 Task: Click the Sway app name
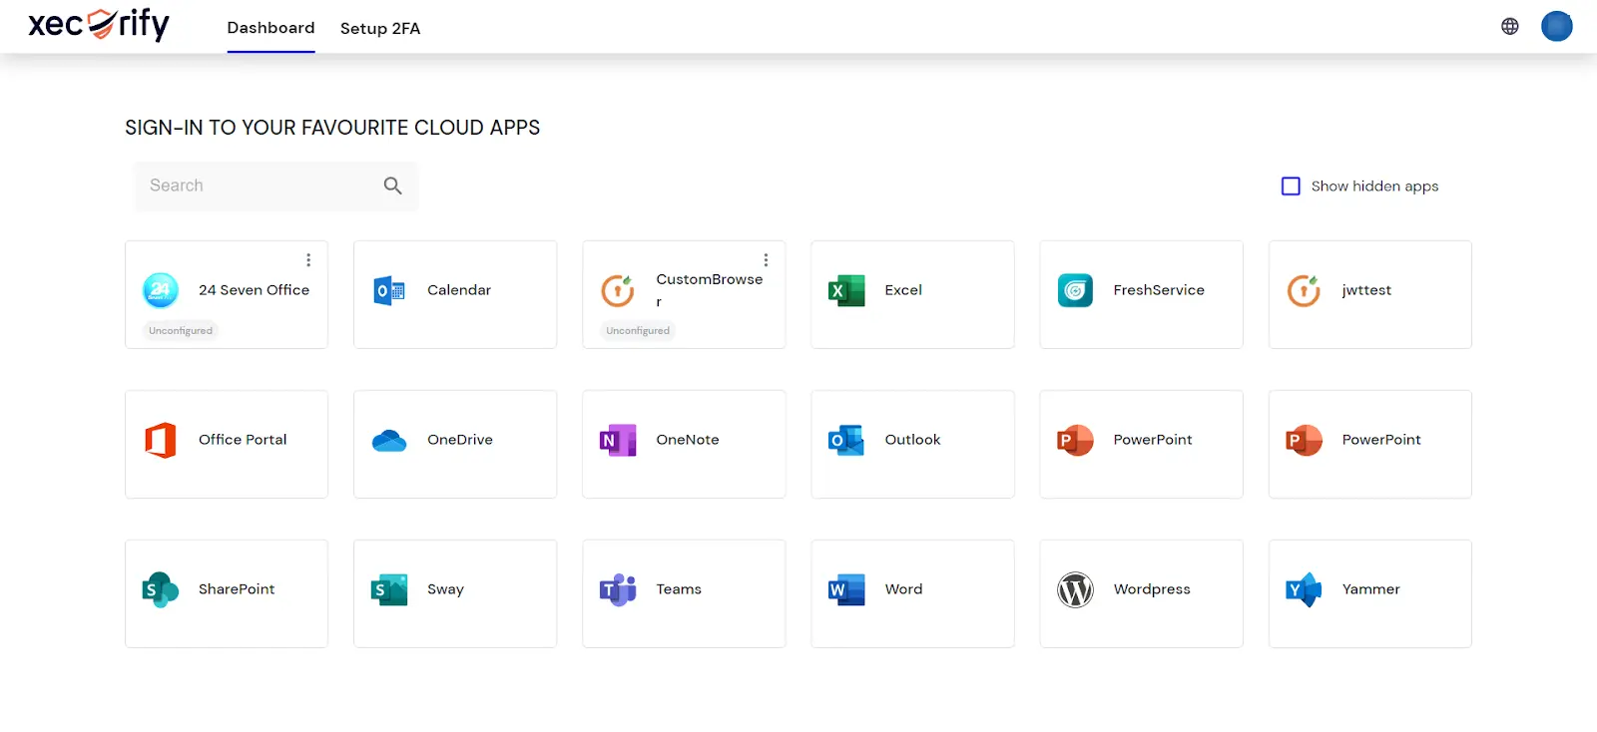tap(445, 589)
